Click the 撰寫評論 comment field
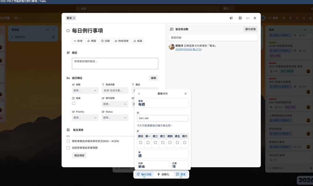Image resolution: width=313 pixels, height=186 pixels. (213, 37)
